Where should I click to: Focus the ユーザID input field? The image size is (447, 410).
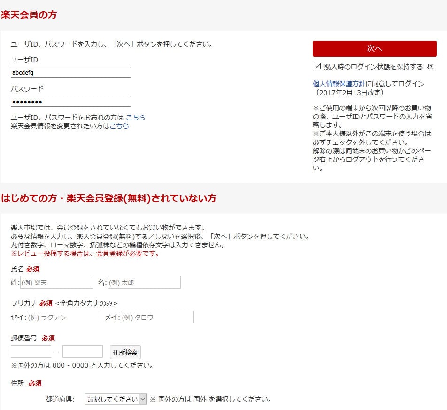[71, 72]
